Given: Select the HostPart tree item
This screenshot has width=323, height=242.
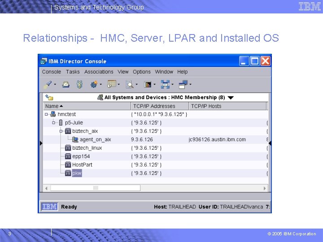Looking at the screenshot, I should [82, 164].
